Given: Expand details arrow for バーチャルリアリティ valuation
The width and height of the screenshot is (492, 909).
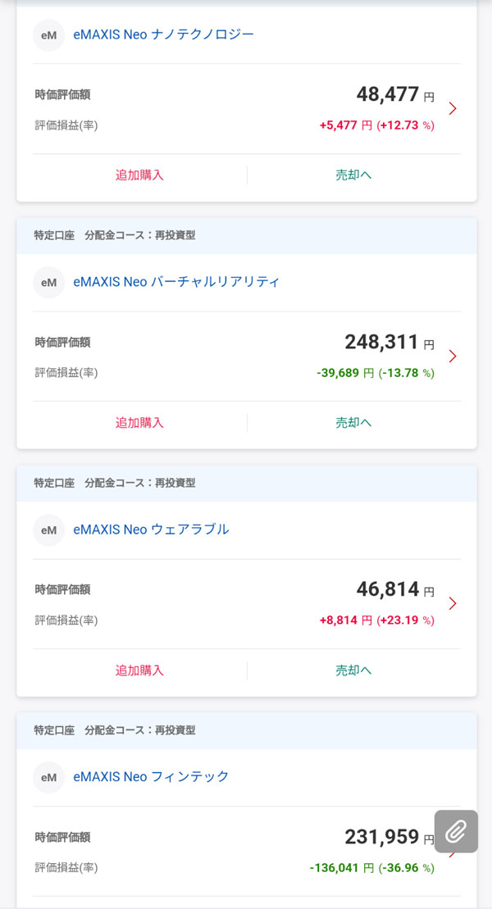Looking at the screenshot, I should pos(453,356).
